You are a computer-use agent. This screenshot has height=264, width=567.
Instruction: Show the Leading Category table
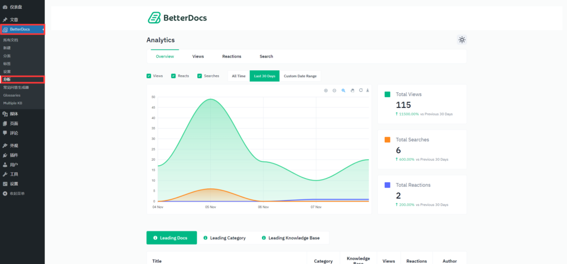[x=225, y=238]
